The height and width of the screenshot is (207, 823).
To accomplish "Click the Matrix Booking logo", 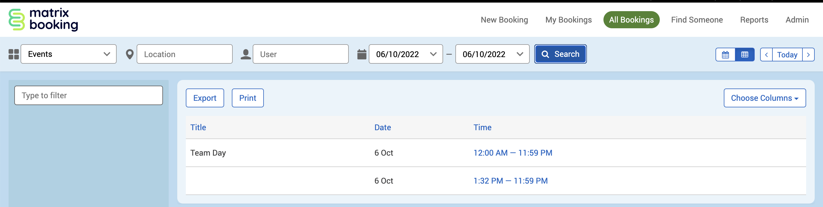I will point(43,19).
